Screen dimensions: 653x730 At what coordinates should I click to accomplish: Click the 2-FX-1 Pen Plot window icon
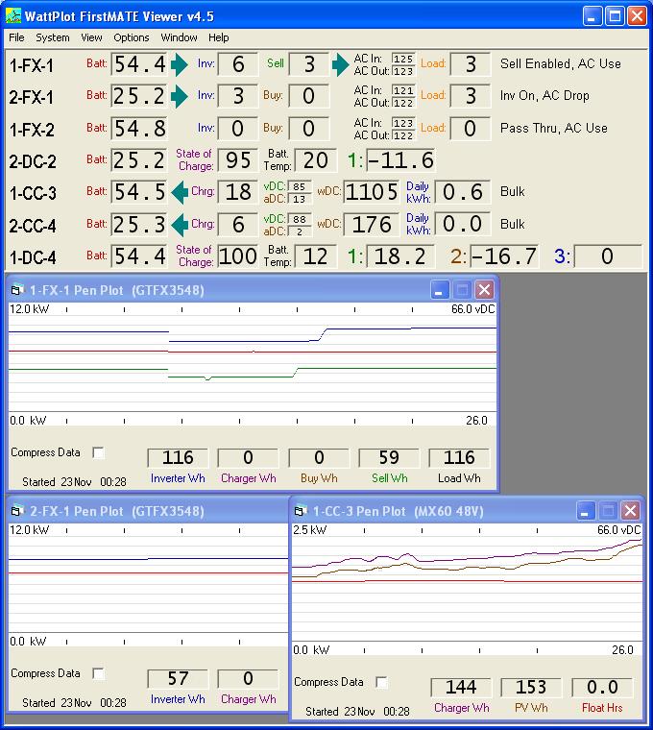pyautogui.click(x=17, y=511)
